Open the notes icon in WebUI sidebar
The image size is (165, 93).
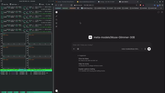[x=56, y=23]
